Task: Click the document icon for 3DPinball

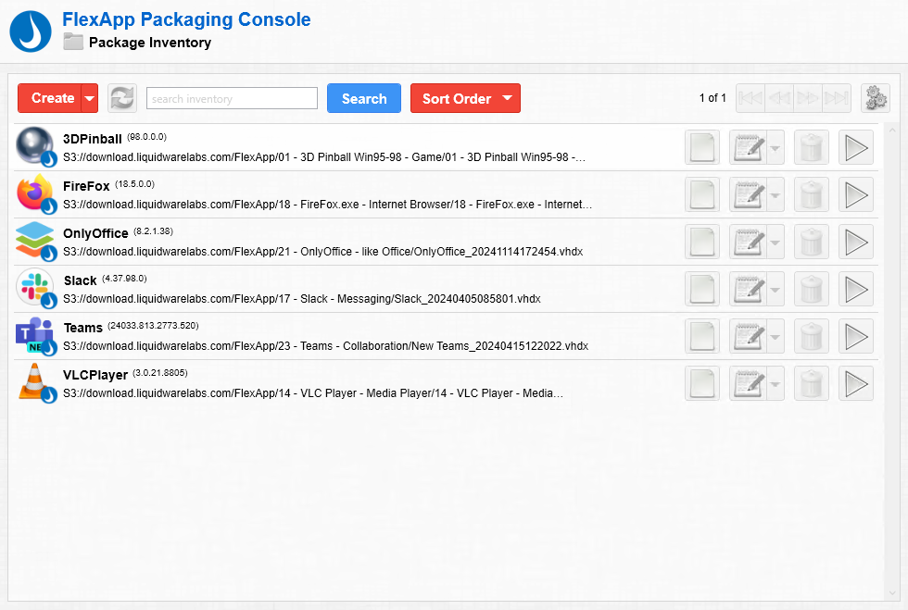Action: (x=701, y=148)
